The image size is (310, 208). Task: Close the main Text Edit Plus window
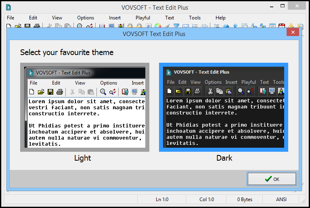297,6
